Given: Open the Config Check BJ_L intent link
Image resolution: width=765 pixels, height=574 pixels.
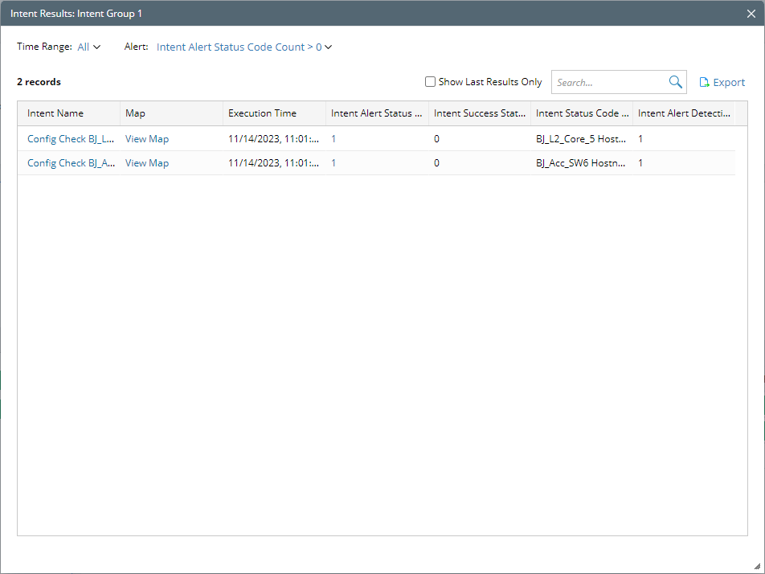Looking at the screenshot, I should pyautogui.click(x=71, y=139).
